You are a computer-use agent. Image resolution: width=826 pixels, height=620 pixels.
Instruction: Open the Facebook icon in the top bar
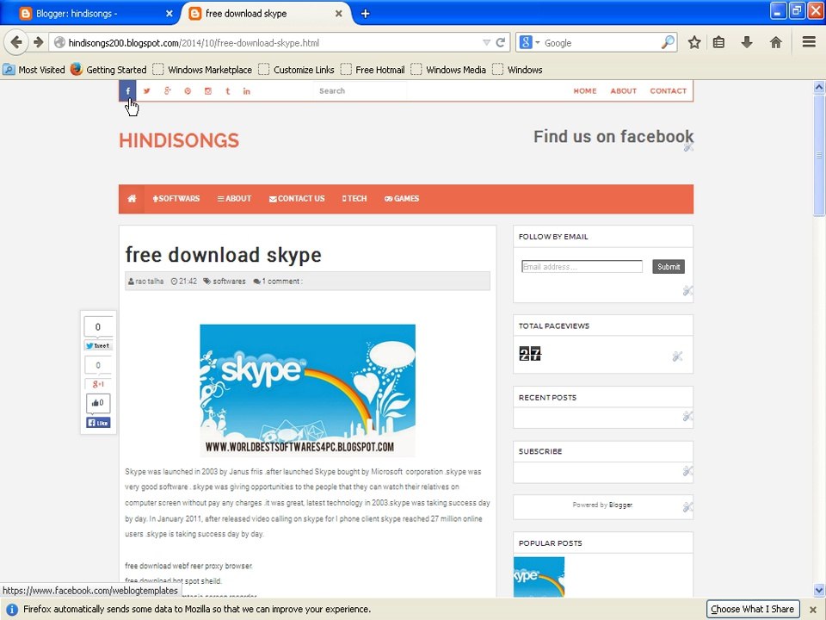127,90
